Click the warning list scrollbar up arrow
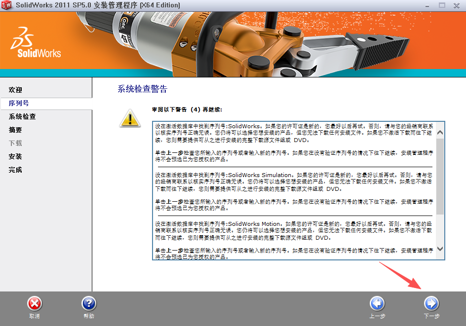Screen dimensions: 466x326 (440, 133)
